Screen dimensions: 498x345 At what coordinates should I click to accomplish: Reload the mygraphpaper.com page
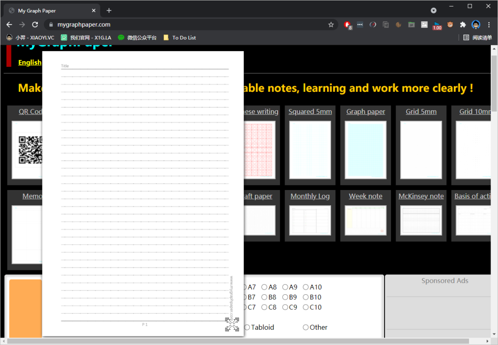tap(35, 25)
